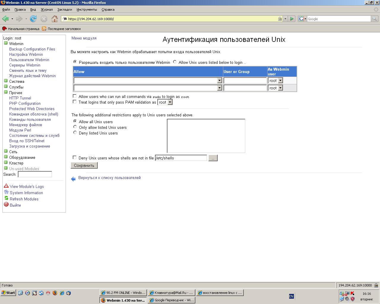Click the Stop loading icon
This screenshot has height=304, width=380.
(x=44, y=19)
